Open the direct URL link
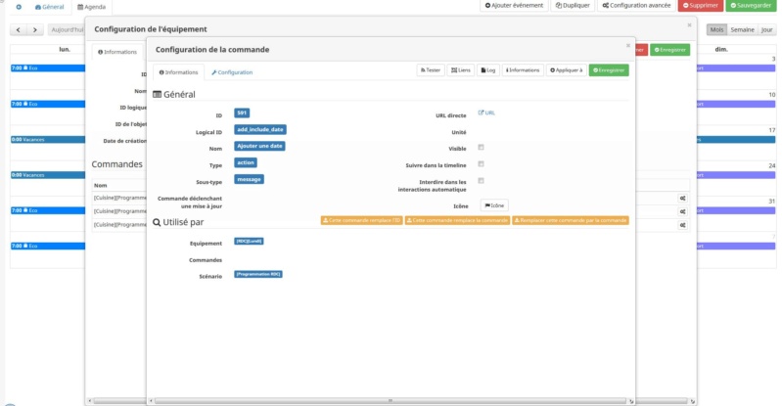The height and width of the screenshot is (406, 782). point(486,113)
